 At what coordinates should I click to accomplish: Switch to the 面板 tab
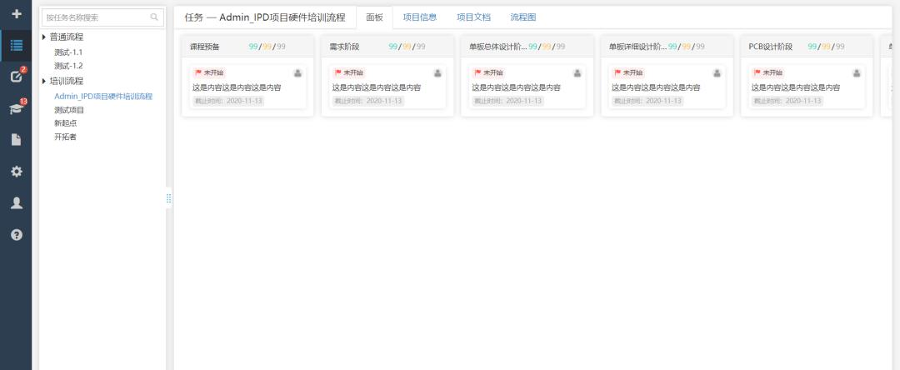(x=374, y=17)
